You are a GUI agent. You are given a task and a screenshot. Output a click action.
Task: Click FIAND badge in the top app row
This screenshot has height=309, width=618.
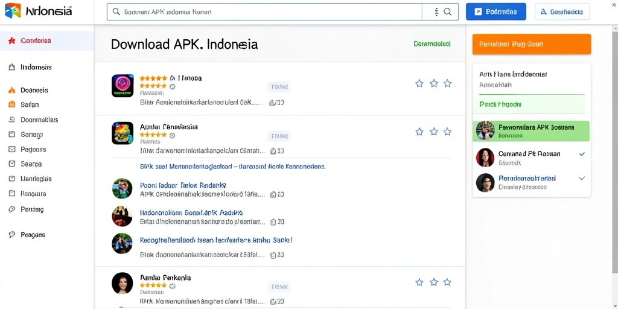(x=279, y=87)
